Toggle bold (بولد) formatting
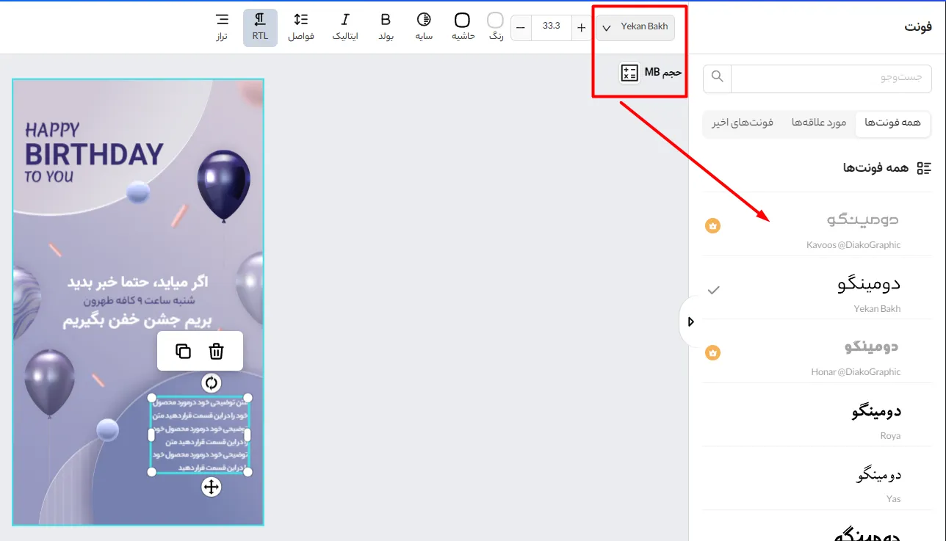Viewport: 946px width, 541px height. [x=386, y=27]
